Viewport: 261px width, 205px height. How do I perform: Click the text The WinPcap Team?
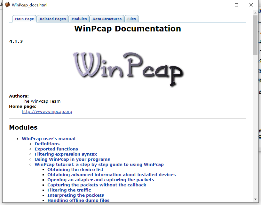point(41,101)
